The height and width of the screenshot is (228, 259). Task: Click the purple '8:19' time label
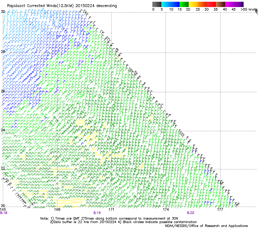click(97, 213)
